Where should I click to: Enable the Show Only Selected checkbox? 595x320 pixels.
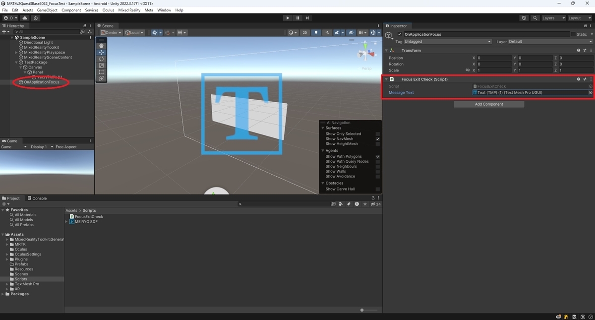(x=378, y=134)
